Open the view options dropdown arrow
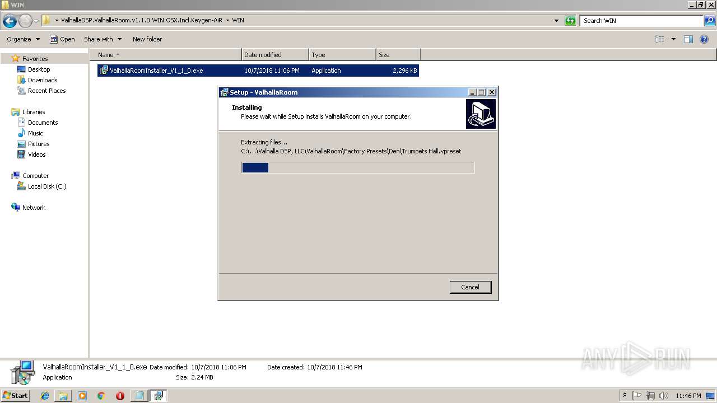This screenshot has height=403, width=717. pos(673,39)
